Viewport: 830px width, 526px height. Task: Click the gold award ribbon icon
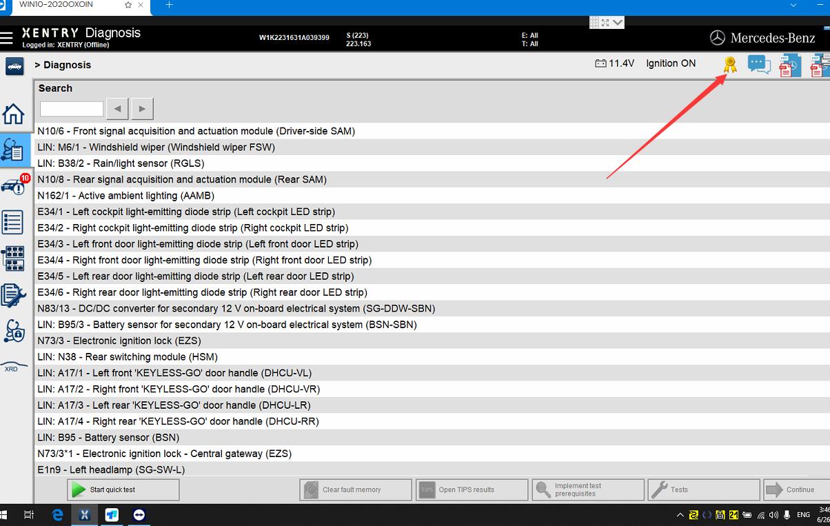pos(729,65)
